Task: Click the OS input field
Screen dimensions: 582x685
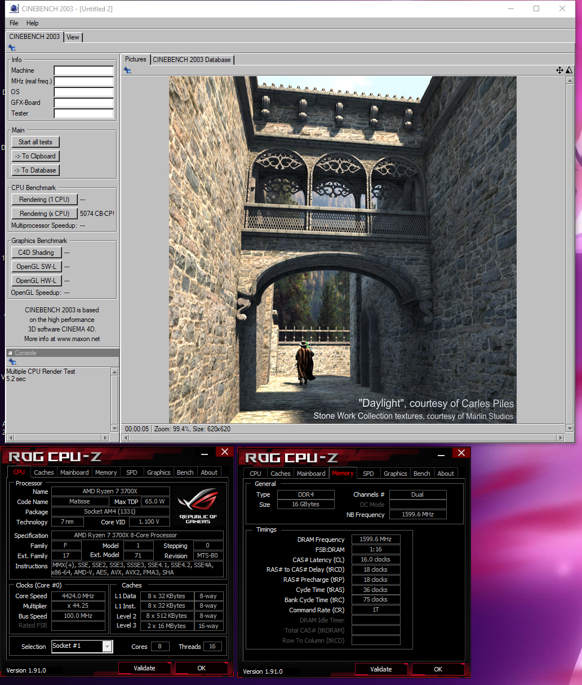Action: [x=84, y=92]
